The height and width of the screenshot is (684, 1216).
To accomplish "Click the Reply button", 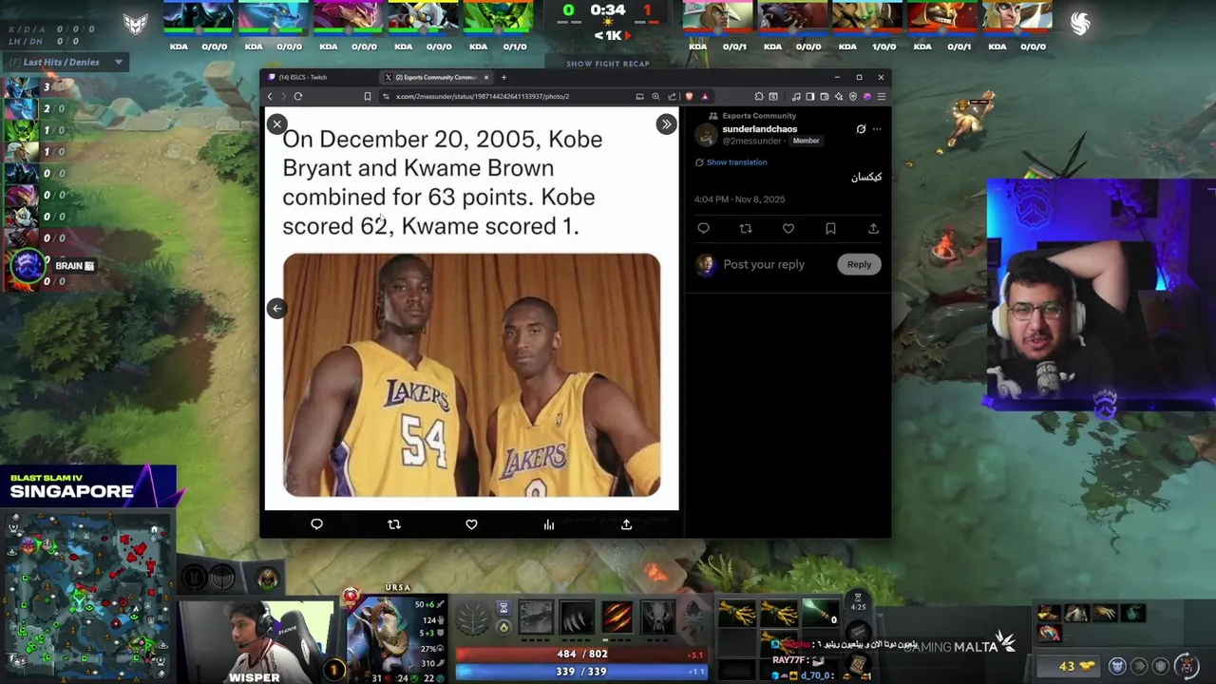I will [x=859, y=265].
